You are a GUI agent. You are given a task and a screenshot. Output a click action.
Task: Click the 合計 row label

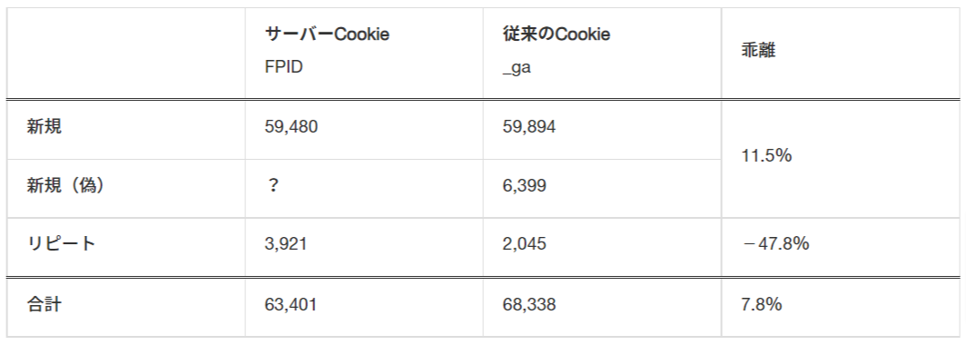coord(44,304)
